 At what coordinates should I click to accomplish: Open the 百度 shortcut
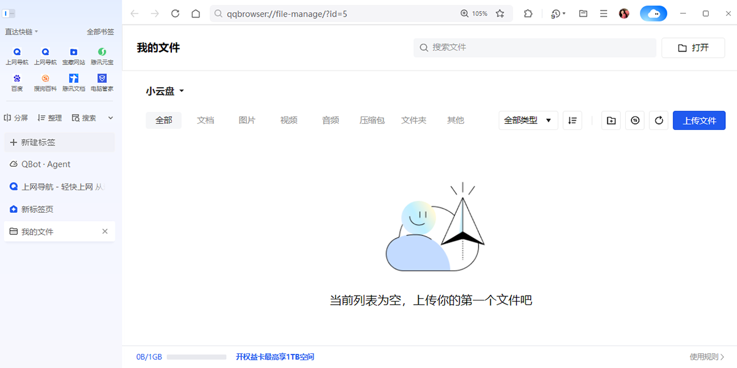[x=17, y=83]
